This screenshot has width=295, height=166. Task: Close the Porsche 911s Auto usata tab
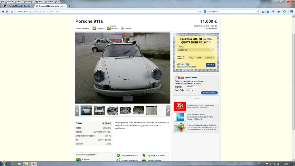(x=65, y=6)
